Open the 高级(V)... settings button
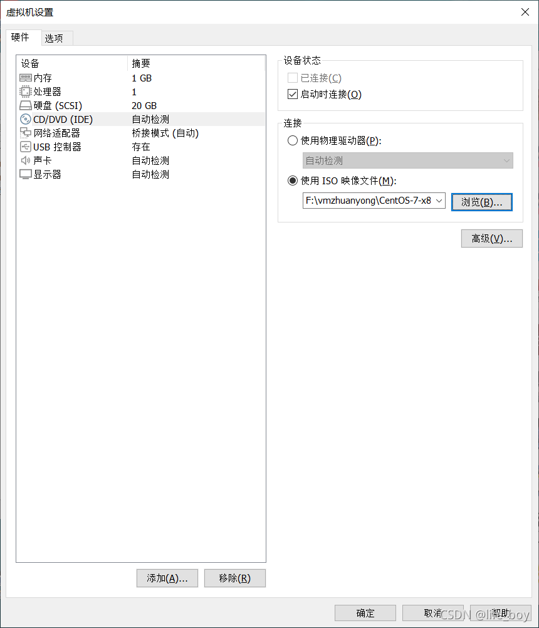This screenshot has height=628, width=539. click(x=492, y=239)
